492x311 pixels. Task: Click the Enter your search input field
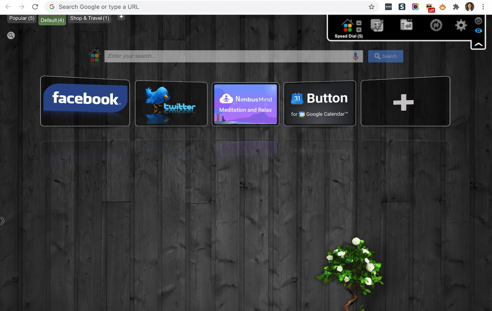pos(228,56)
